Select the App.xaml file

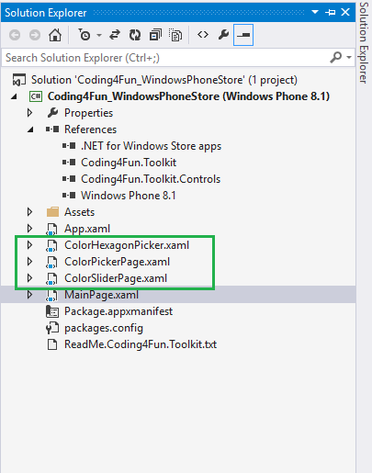pos(87,229)
